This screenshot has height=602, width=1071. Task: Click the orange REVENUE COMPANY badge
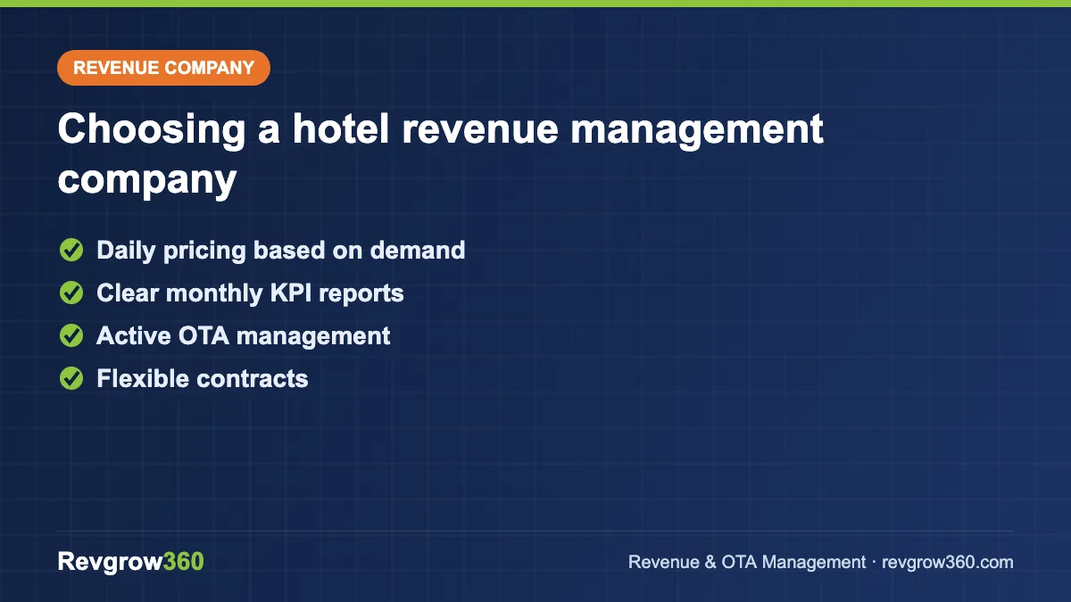[x=163, y=68]
